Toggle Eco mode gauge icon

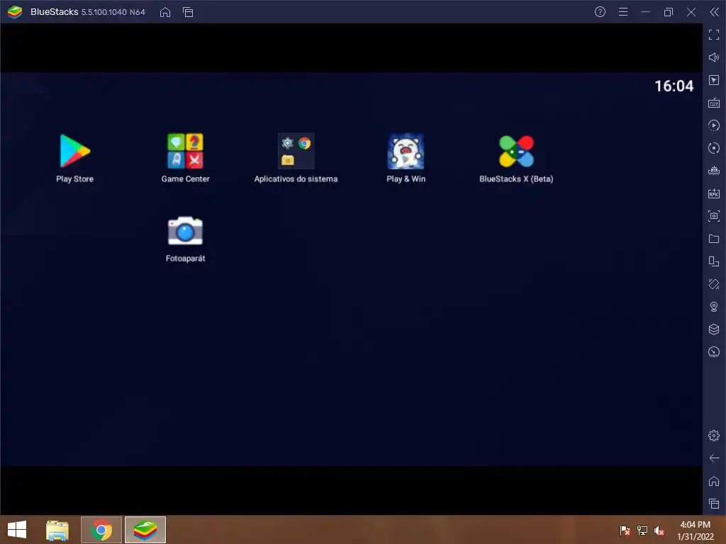click(714, 352)
